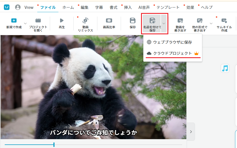Open サムネイル作成 thumbnail maker

coord(224,20)
